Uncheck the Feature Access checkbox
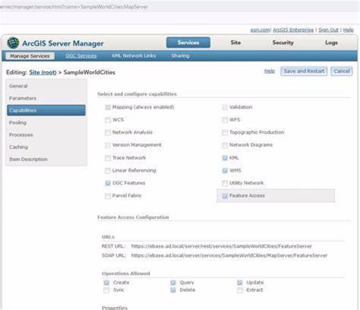This screenshot has width=360, height=310. click(225, 196)
